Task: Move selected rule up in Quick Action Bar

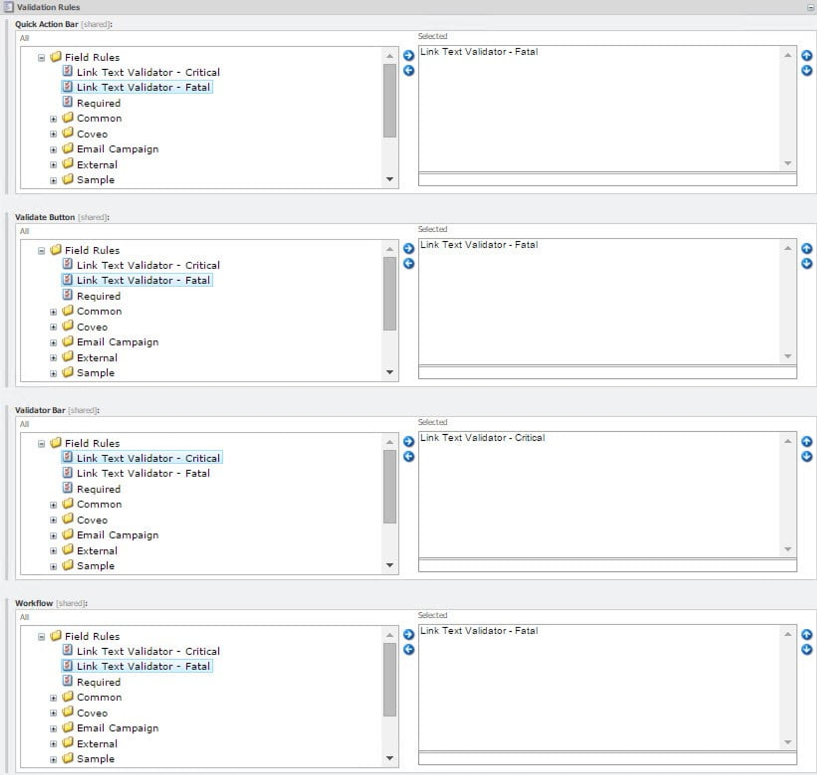Action: (807, 55)
